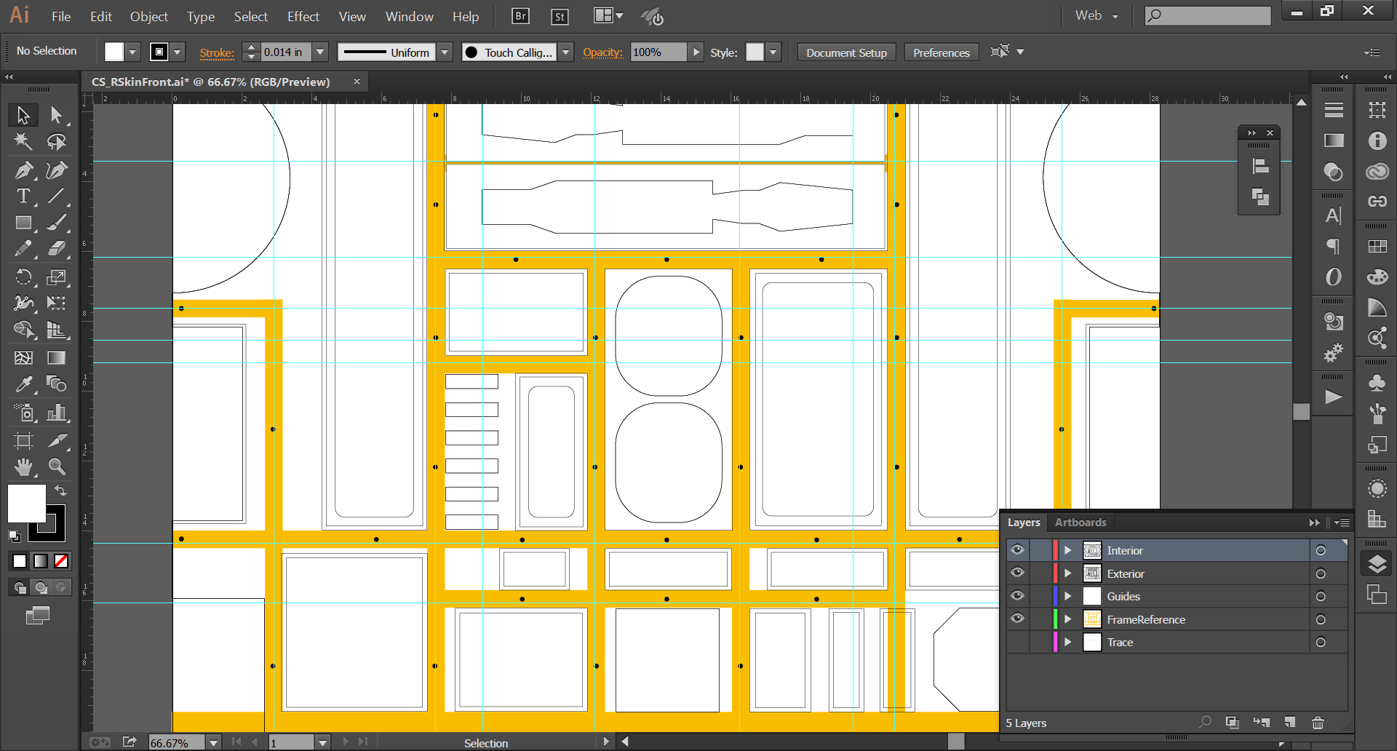Select the Eraser tool

tap(56, 249)
